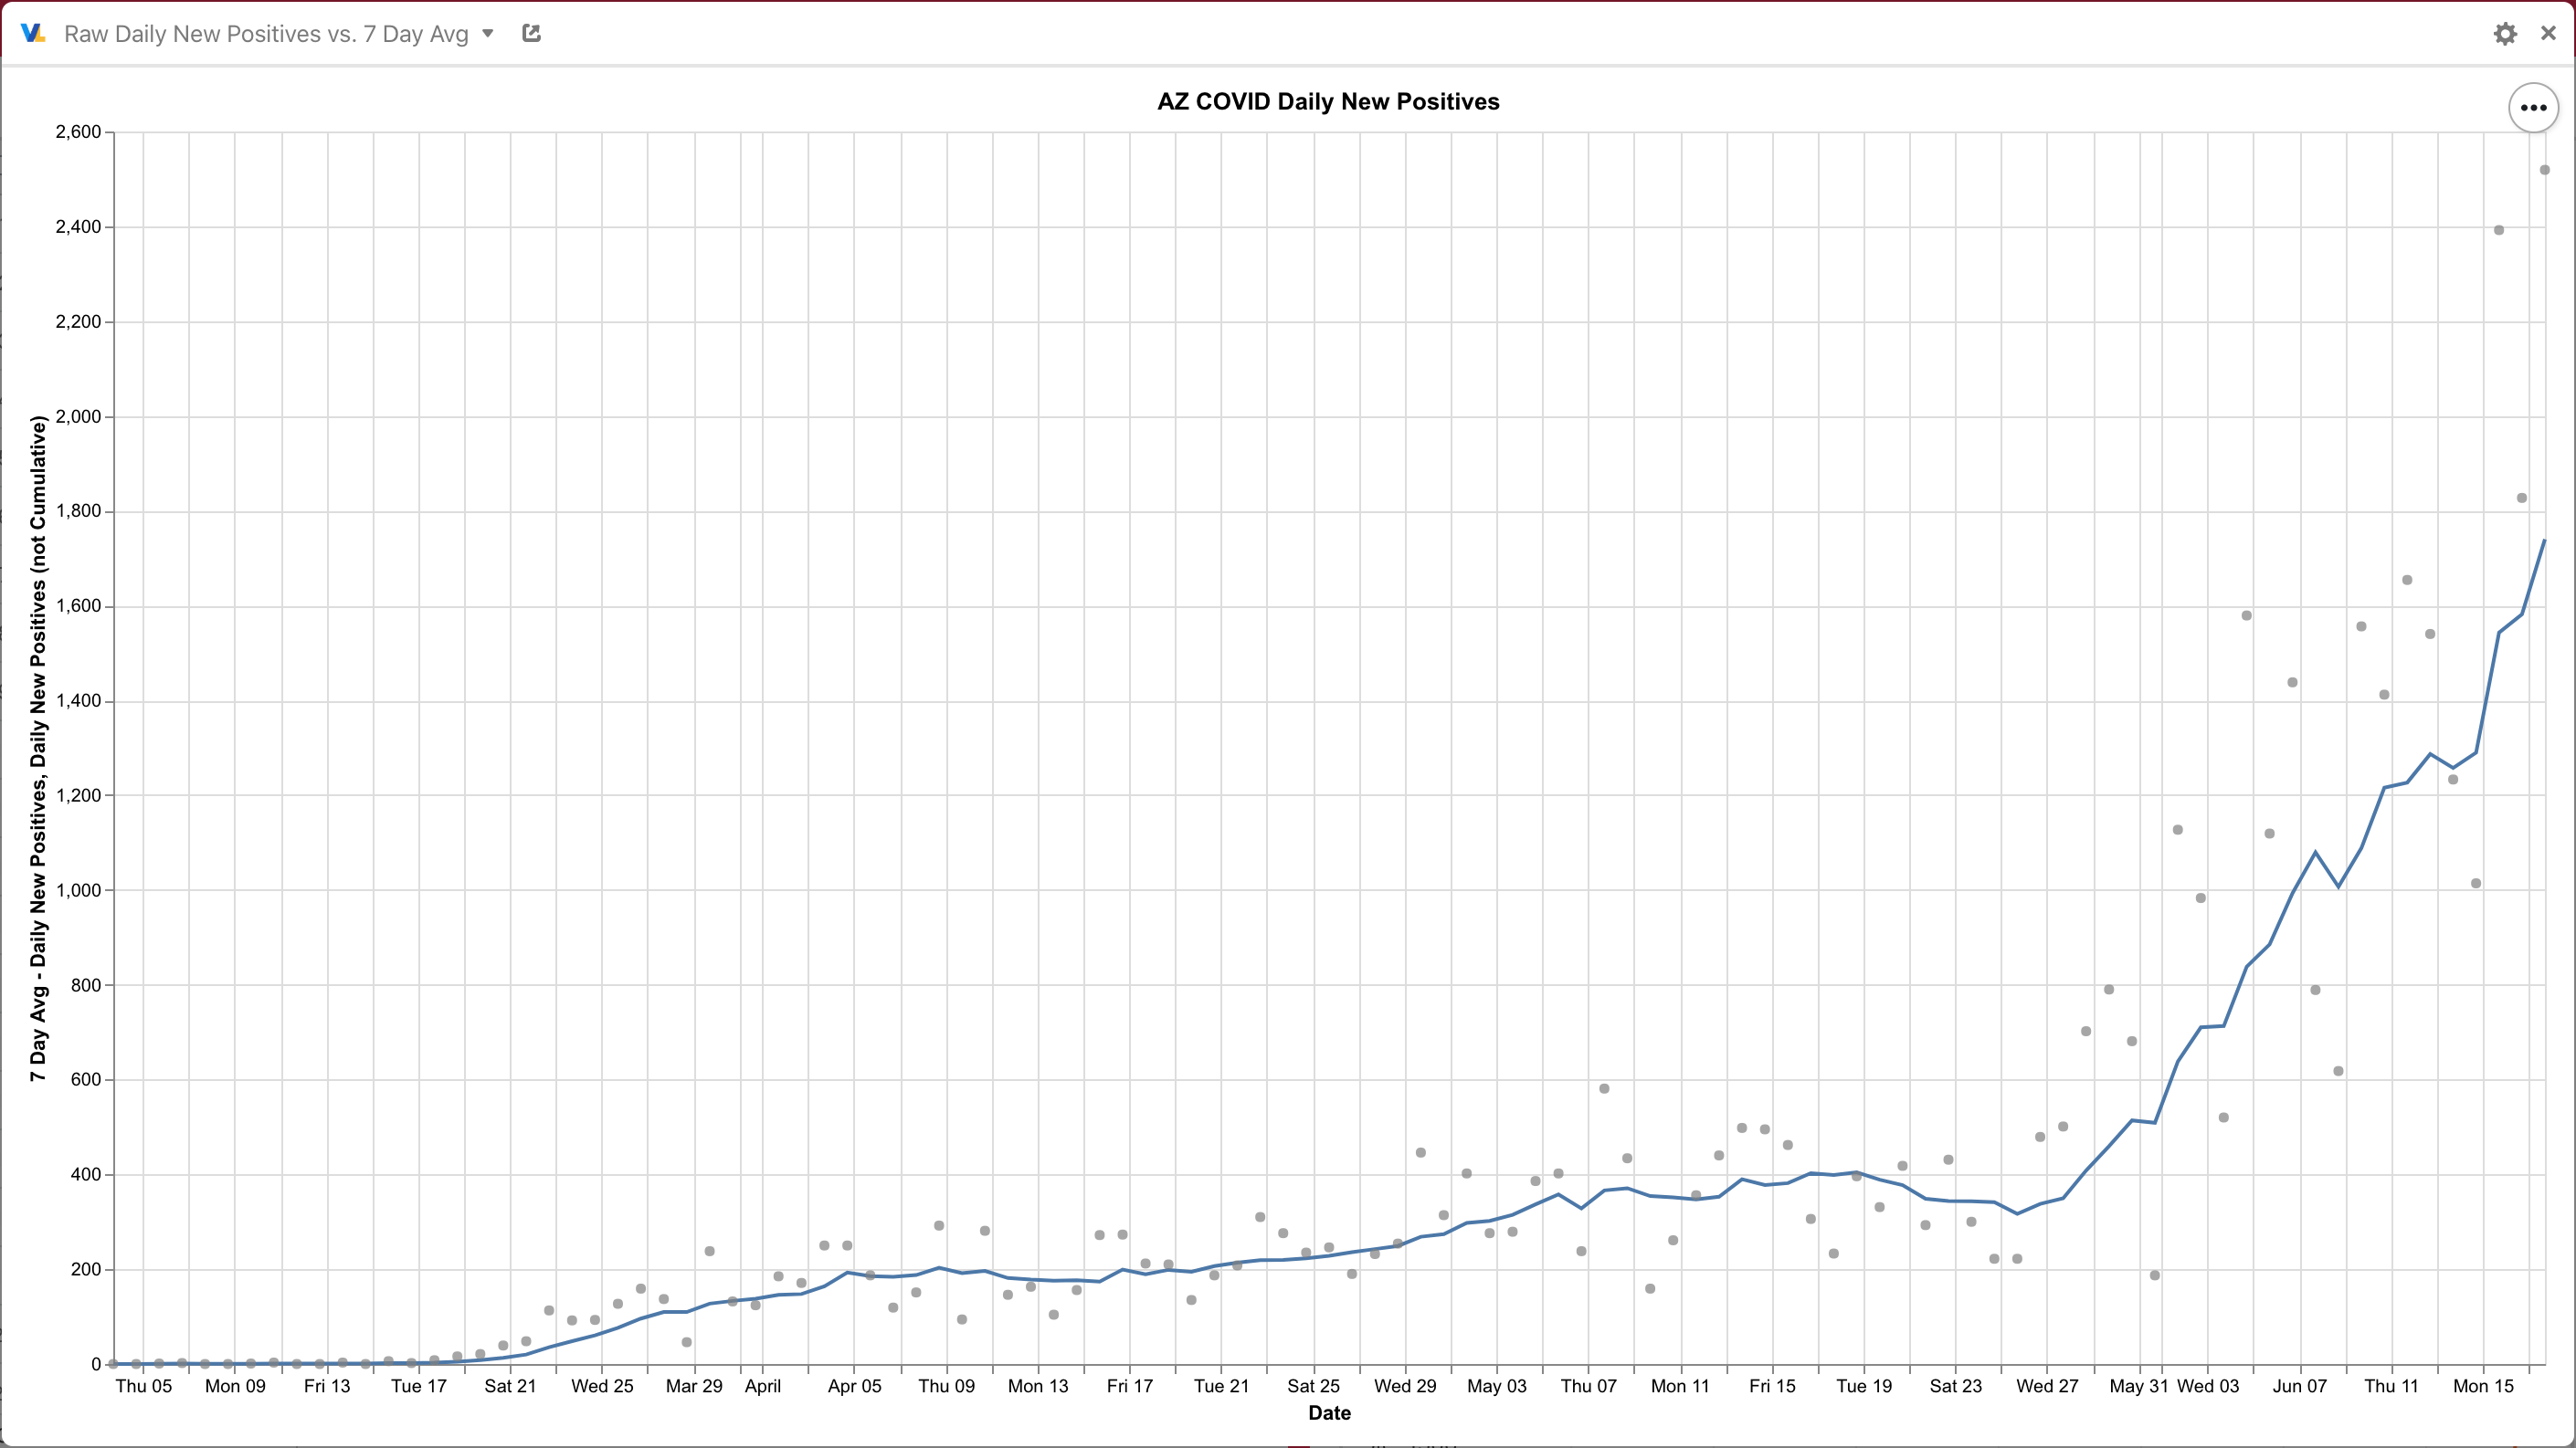
Task: Open the chart title dropdown arrow
Action: coord(488,33)
